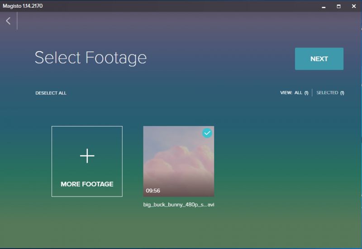Maximize the Magisto window
The image size is (362, 249).
pos(338,6)
